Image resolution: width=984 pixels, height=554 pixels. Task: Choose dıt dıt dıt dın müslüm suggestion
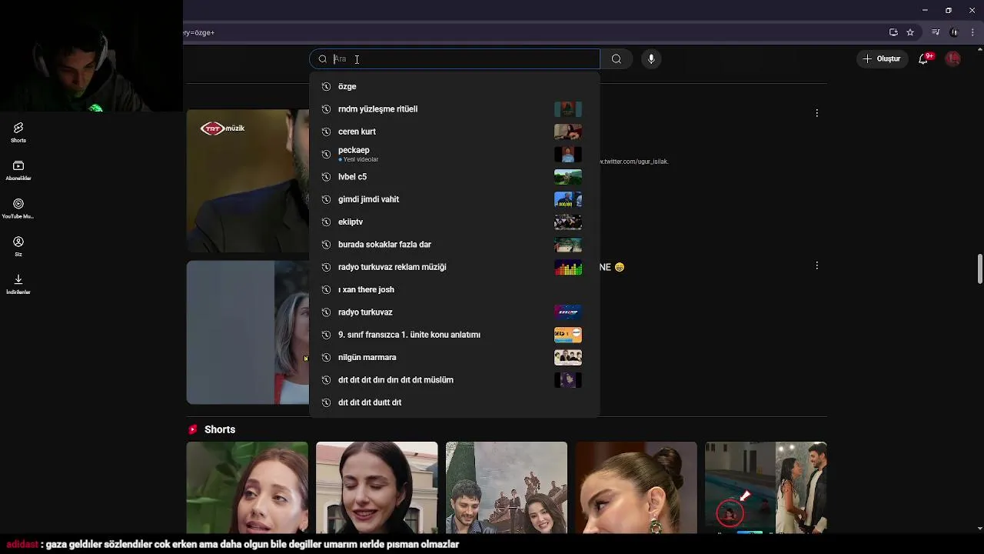454,380
